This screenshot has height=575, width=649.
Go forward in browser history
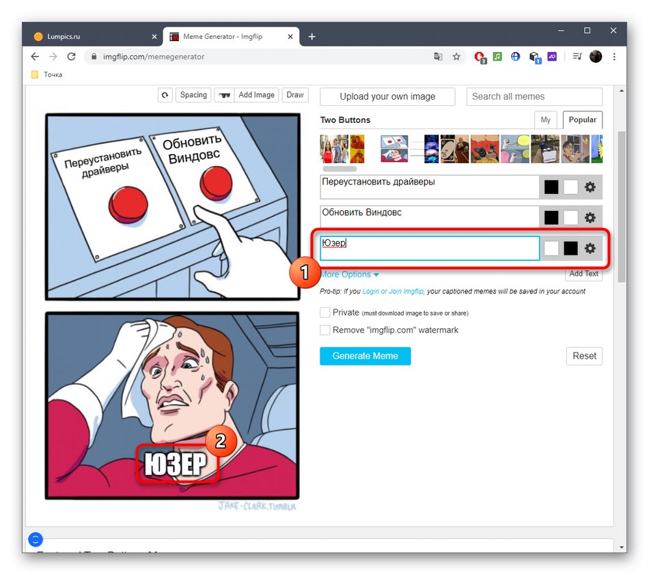53,57
